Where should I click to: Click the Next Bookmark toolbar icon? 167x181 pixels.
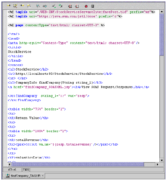[45, 6]
